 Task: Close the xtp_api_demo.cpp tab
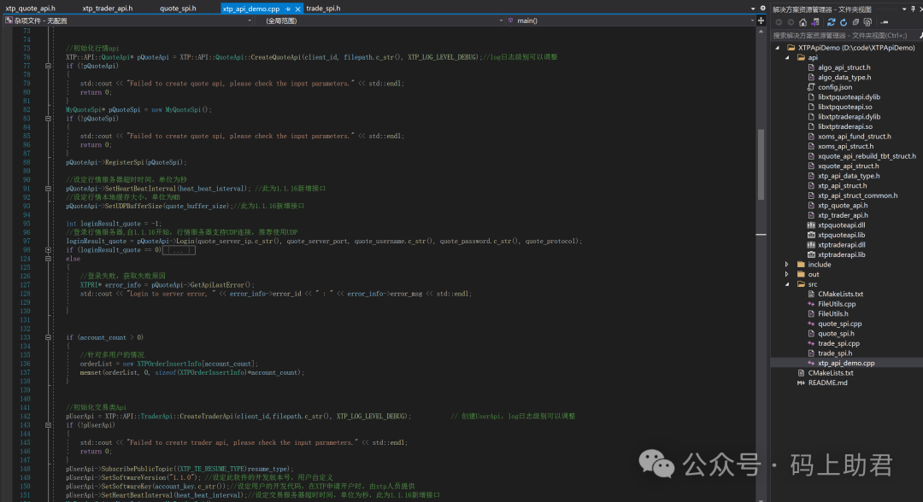[x=297, y=9]
